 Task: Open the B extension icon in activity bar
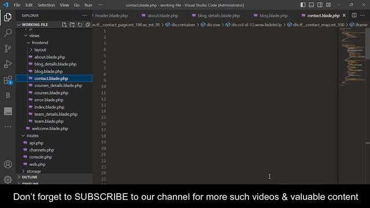8,95
